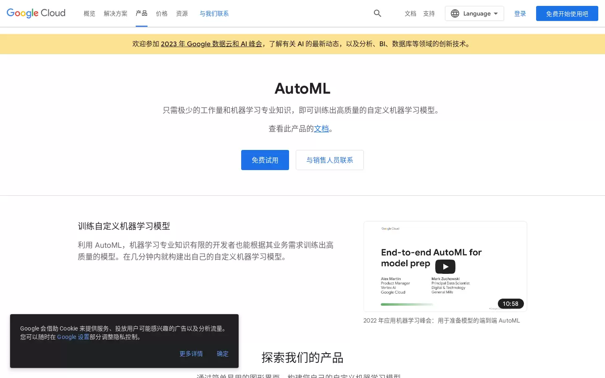Click the 与销售人员联系 button
This screenshot has width=605, height=378.
point(330,160)
